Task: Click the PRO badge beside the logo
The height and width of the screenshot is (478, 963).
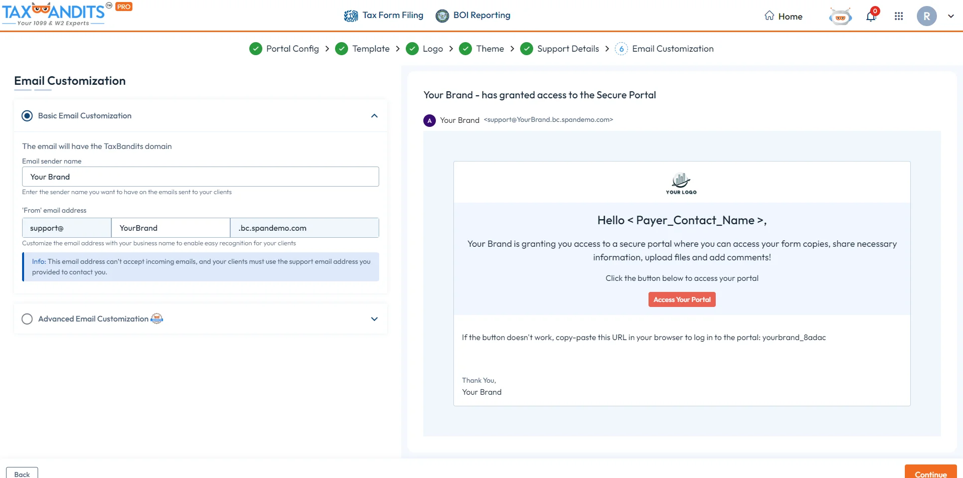Action: (124, 7)
